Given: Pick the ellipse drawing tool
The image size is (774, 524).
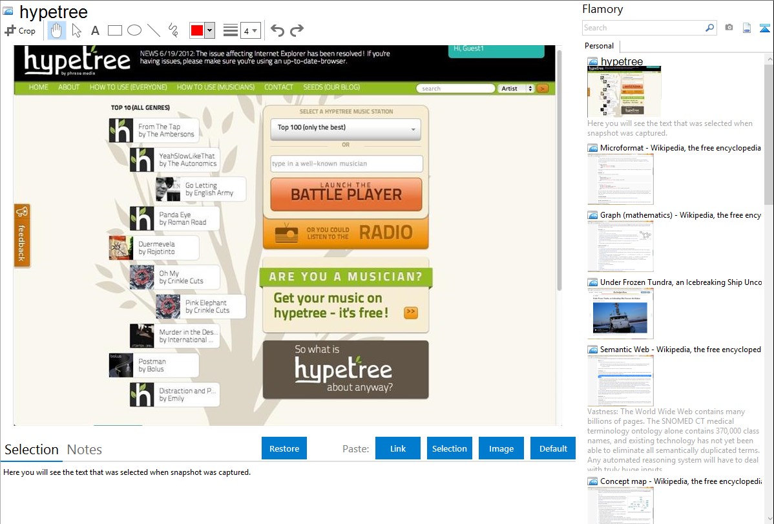Looking at the screenshot, I should 134,30.
